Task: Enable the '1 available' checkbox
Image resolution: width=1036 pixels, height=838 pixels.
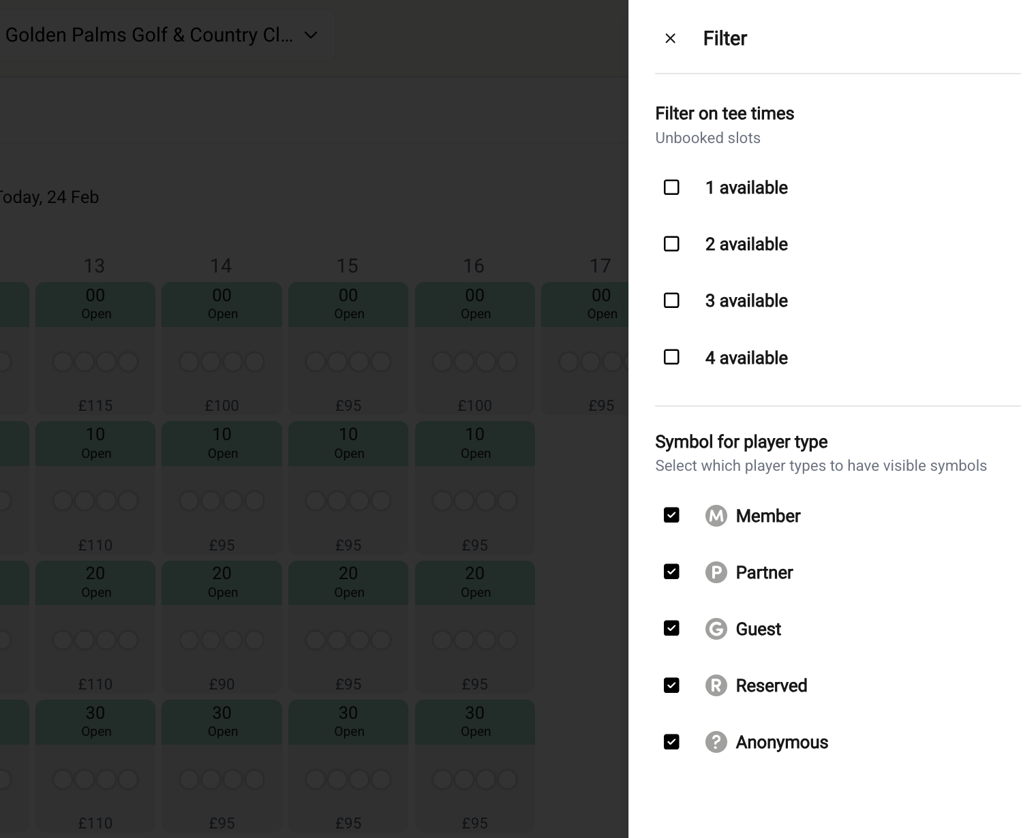Action: [x=671, y=187]
